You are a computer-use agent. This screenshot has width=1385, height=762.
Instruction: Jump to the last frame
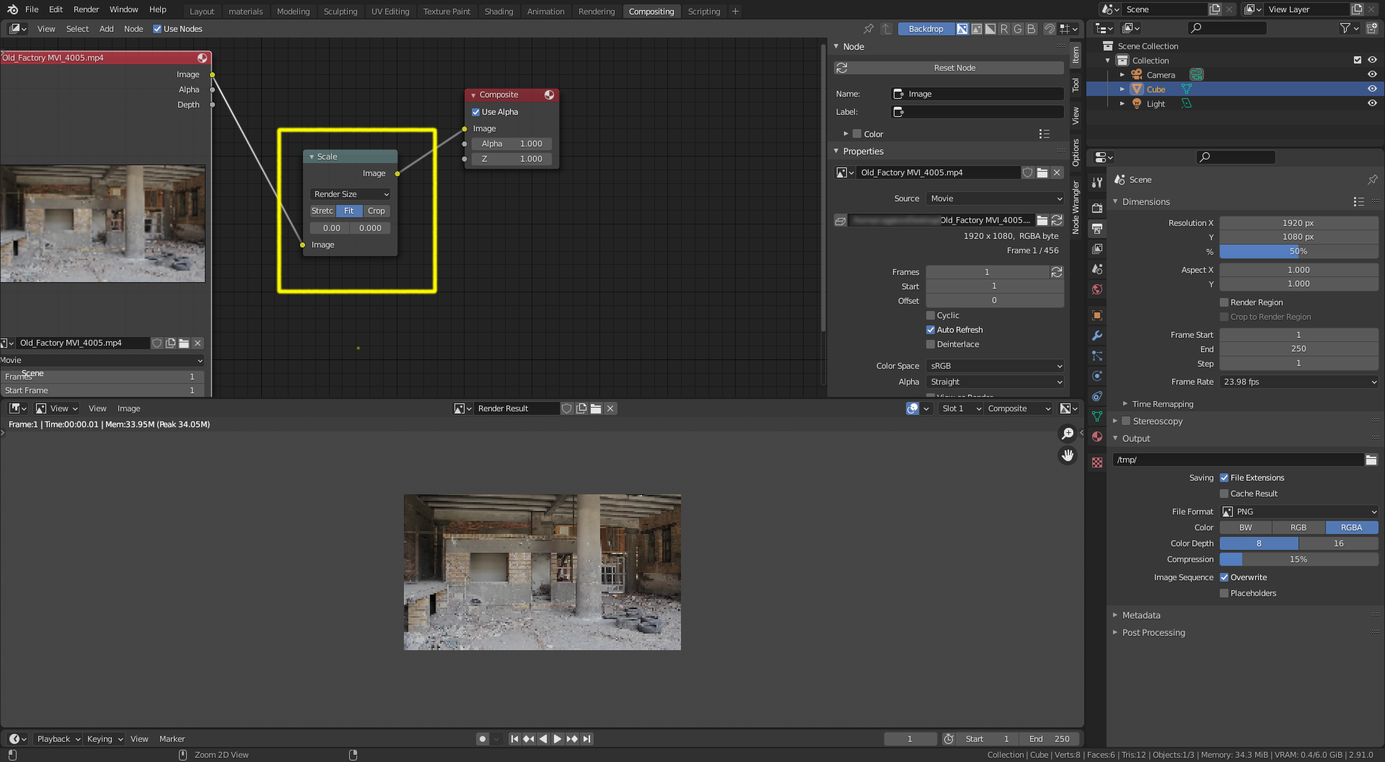point(587,739)
